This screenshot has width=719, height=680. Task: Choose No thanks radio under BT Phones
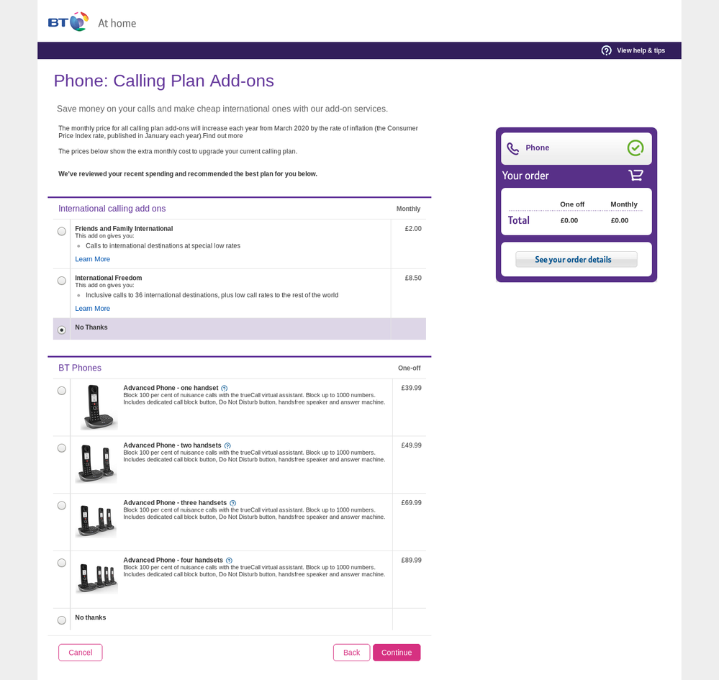(62, 620)
